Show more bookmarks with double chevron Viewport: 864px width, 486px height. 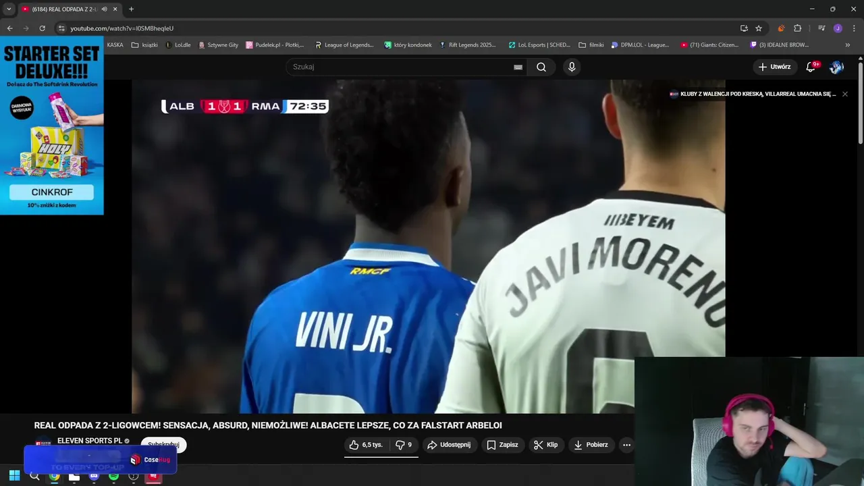click(848, 45)
